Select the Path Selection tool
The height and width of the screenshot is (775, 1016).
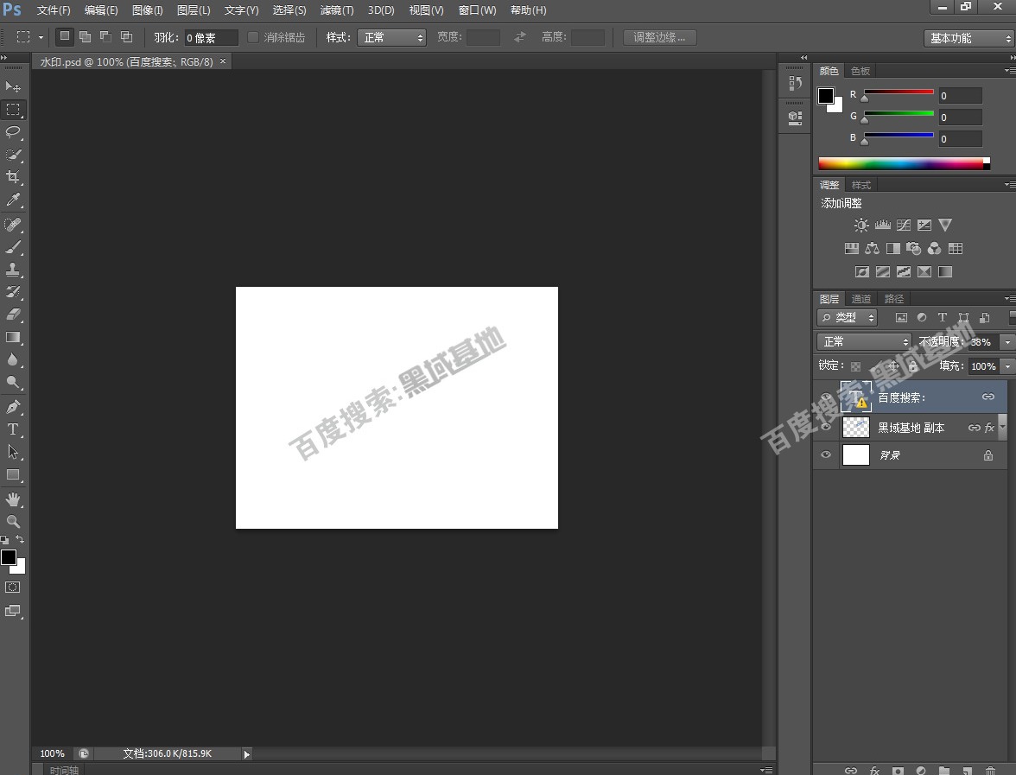click(x=13, y=452)
